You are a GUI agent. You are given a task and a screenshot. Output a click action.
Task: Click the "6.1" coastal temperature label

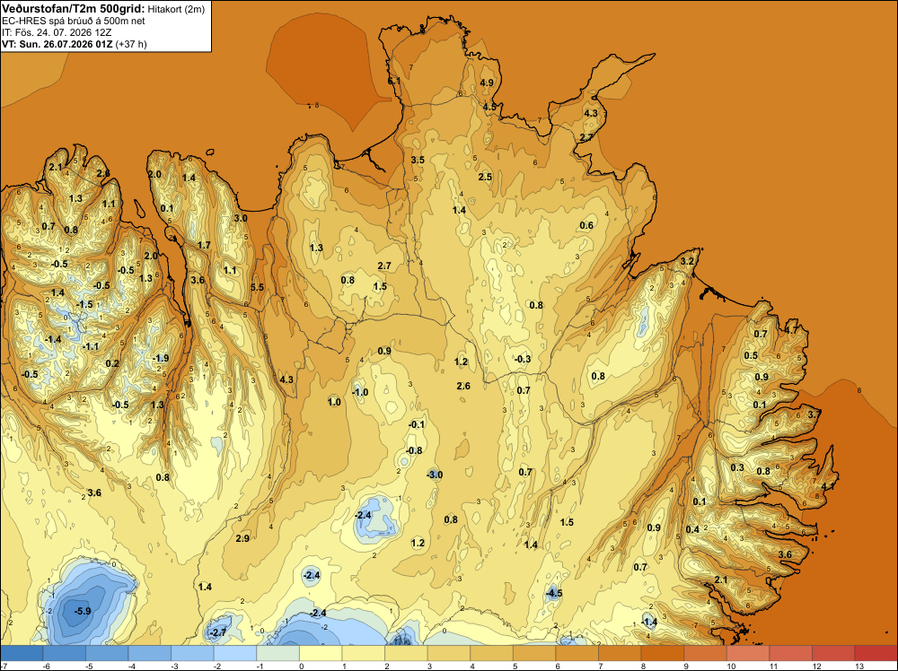click(394, 82)
